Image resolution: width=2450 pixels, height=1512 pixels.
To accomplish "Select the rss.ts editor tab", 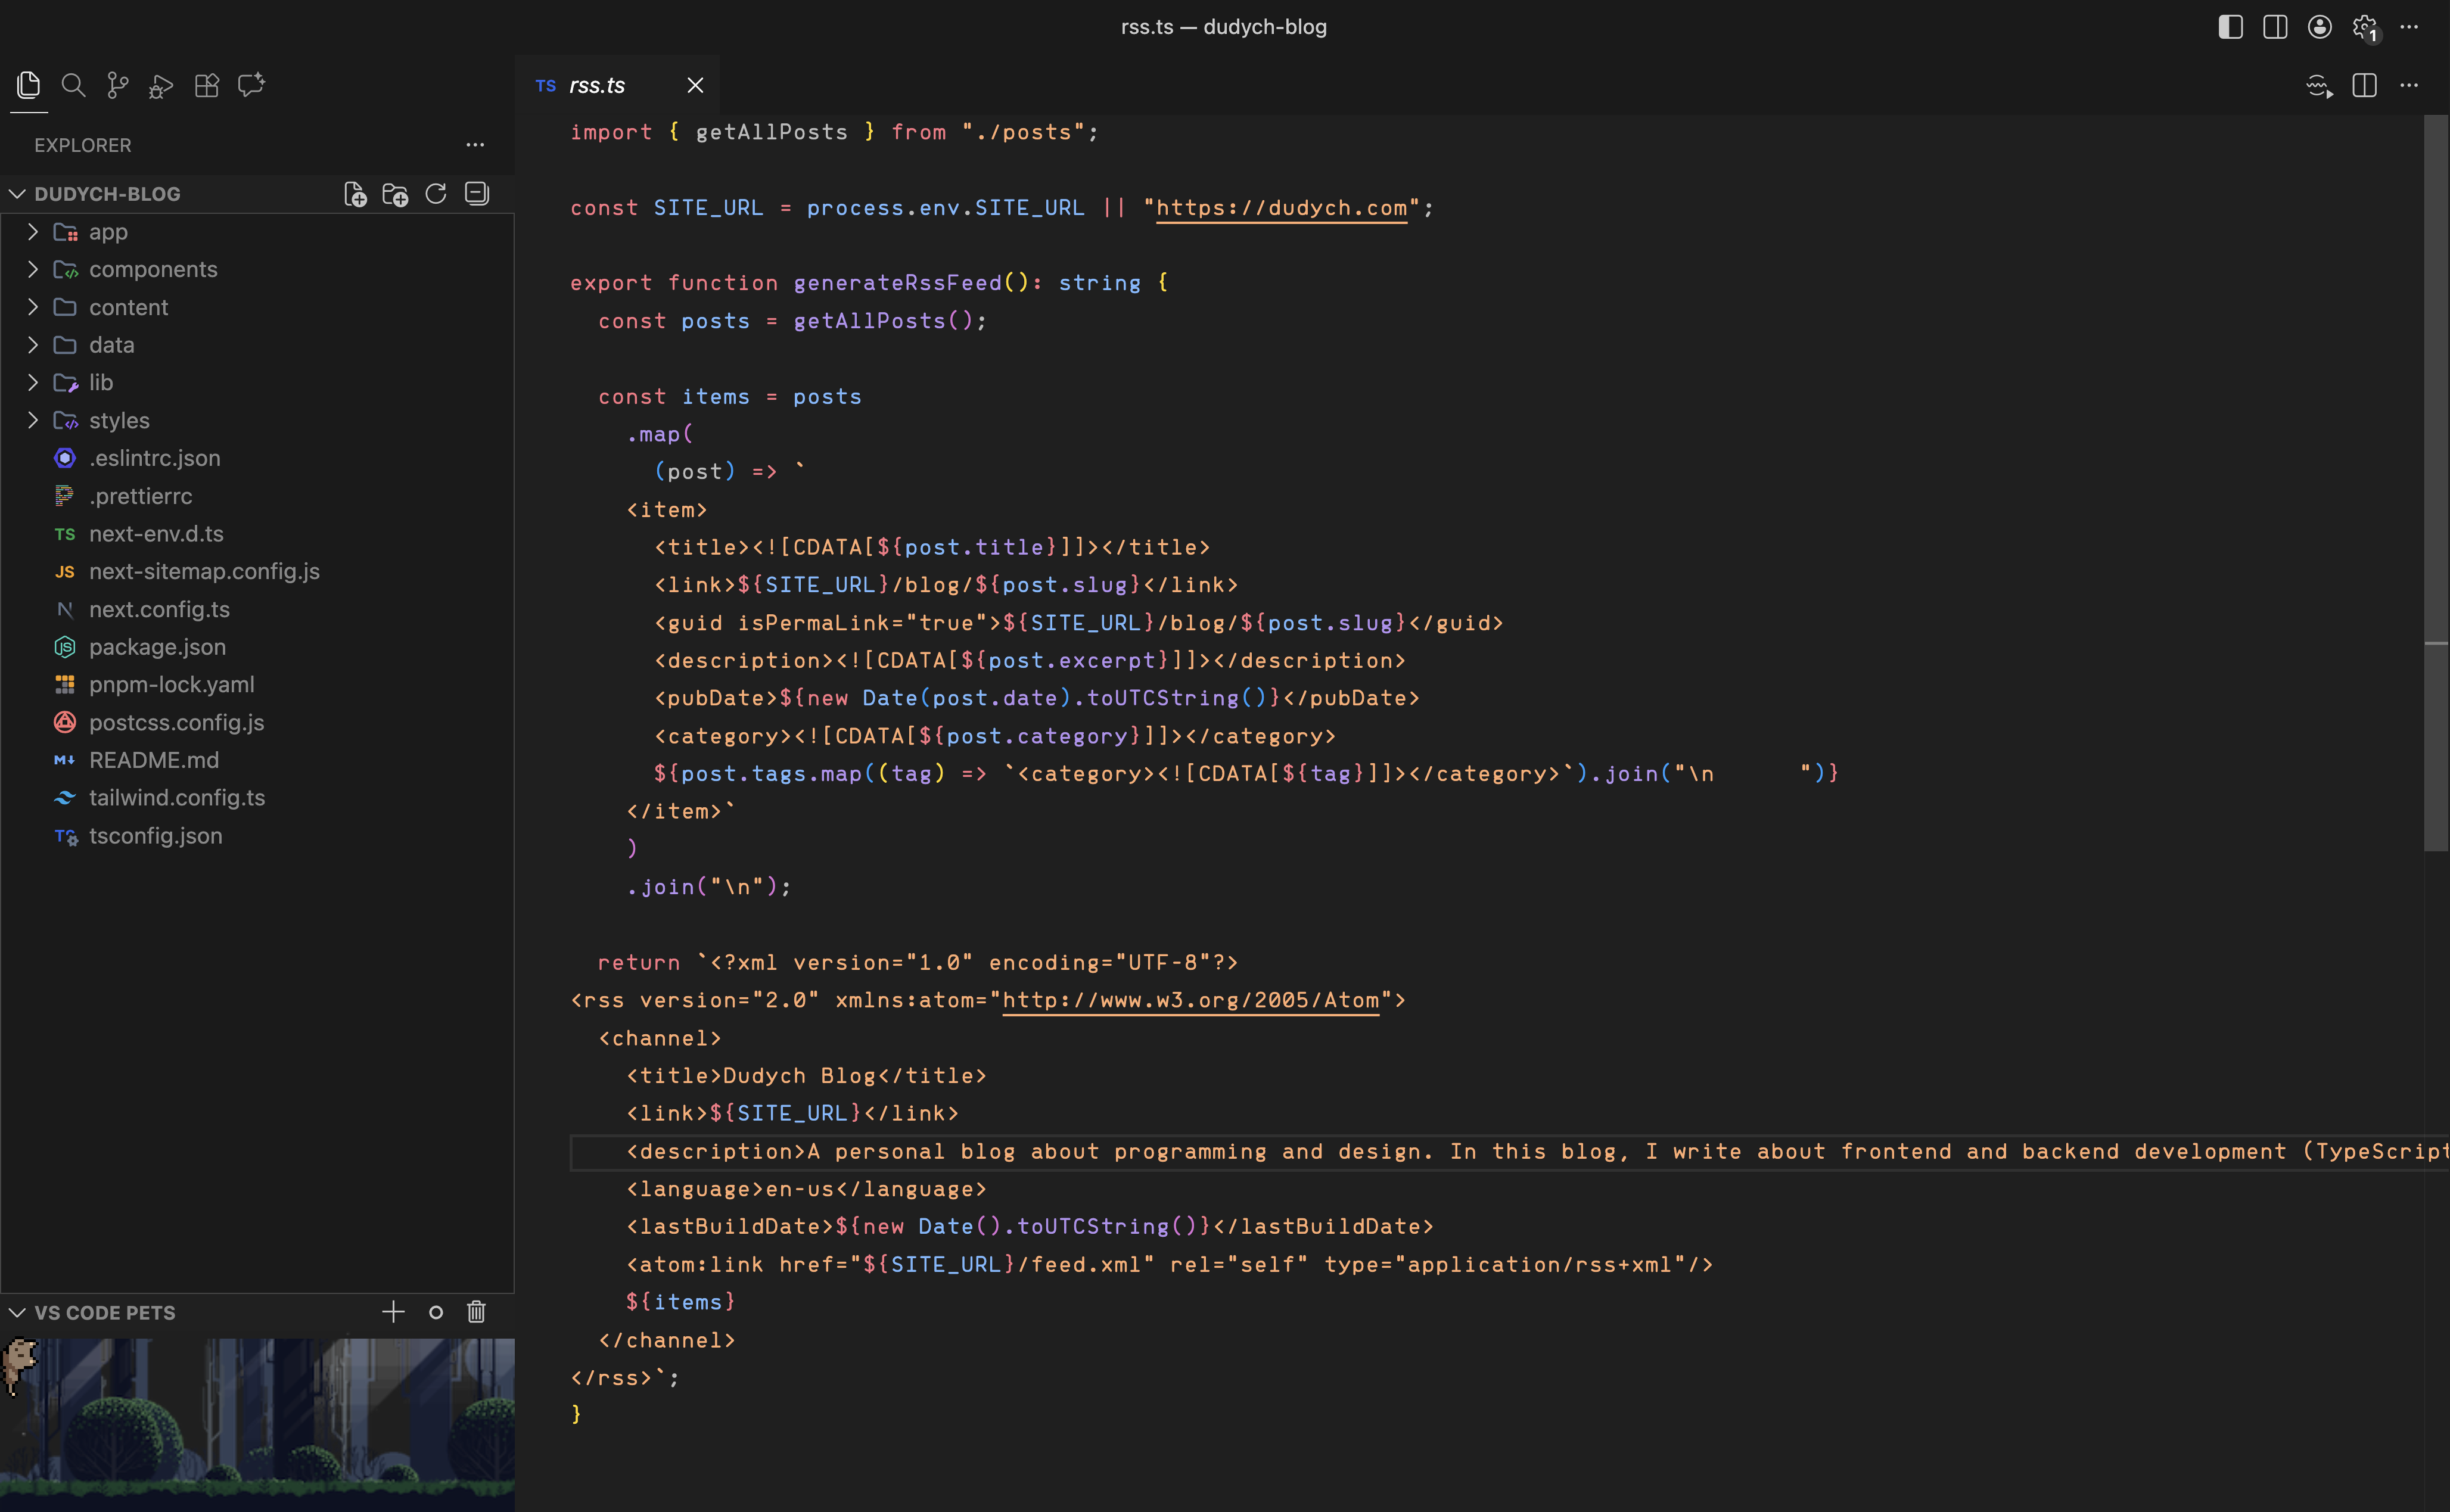I will tap(596, 85).
